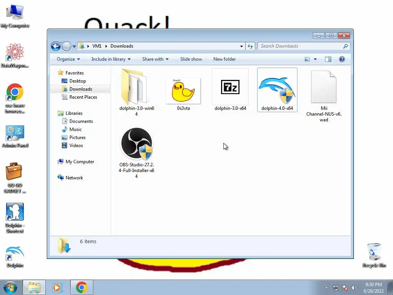The height and width of the screenshot is (295, 393).
Task: Click the File Explorer taskbar icon
Action: [34, 287]
